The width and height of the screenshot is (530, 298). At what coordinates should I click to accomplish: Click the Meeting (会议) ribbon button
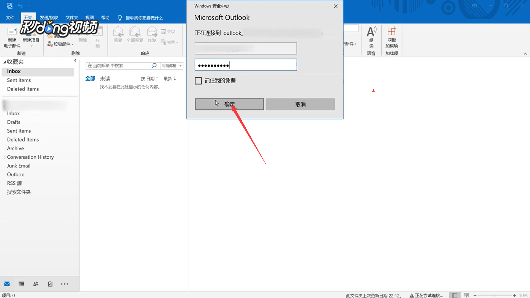coord(168,31)
